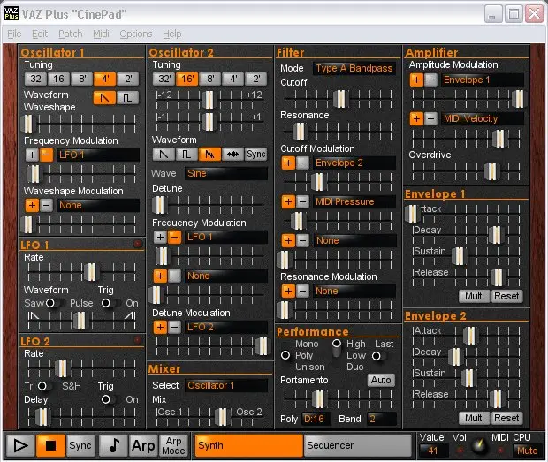Viewport: 548px width, 462px height.
Task: Click the LFO 1 Rate slider handle
Action: click(x=92, y=272)
